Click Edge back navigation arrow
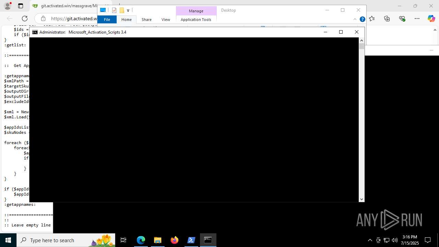Viewport: 439px width, 247px height. coord(10,19)
